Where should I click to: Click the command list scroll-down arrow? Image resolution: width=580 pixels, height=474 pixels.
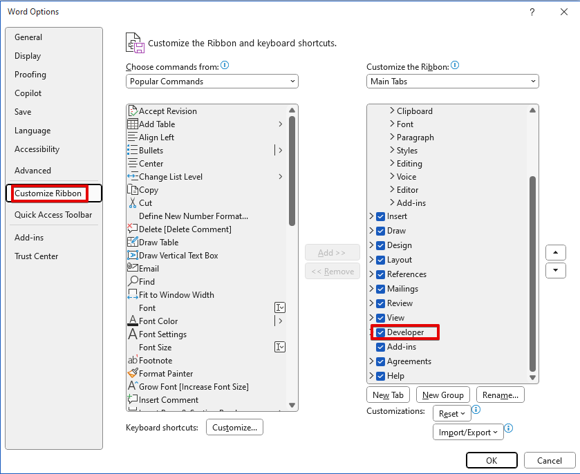point(292,405)
